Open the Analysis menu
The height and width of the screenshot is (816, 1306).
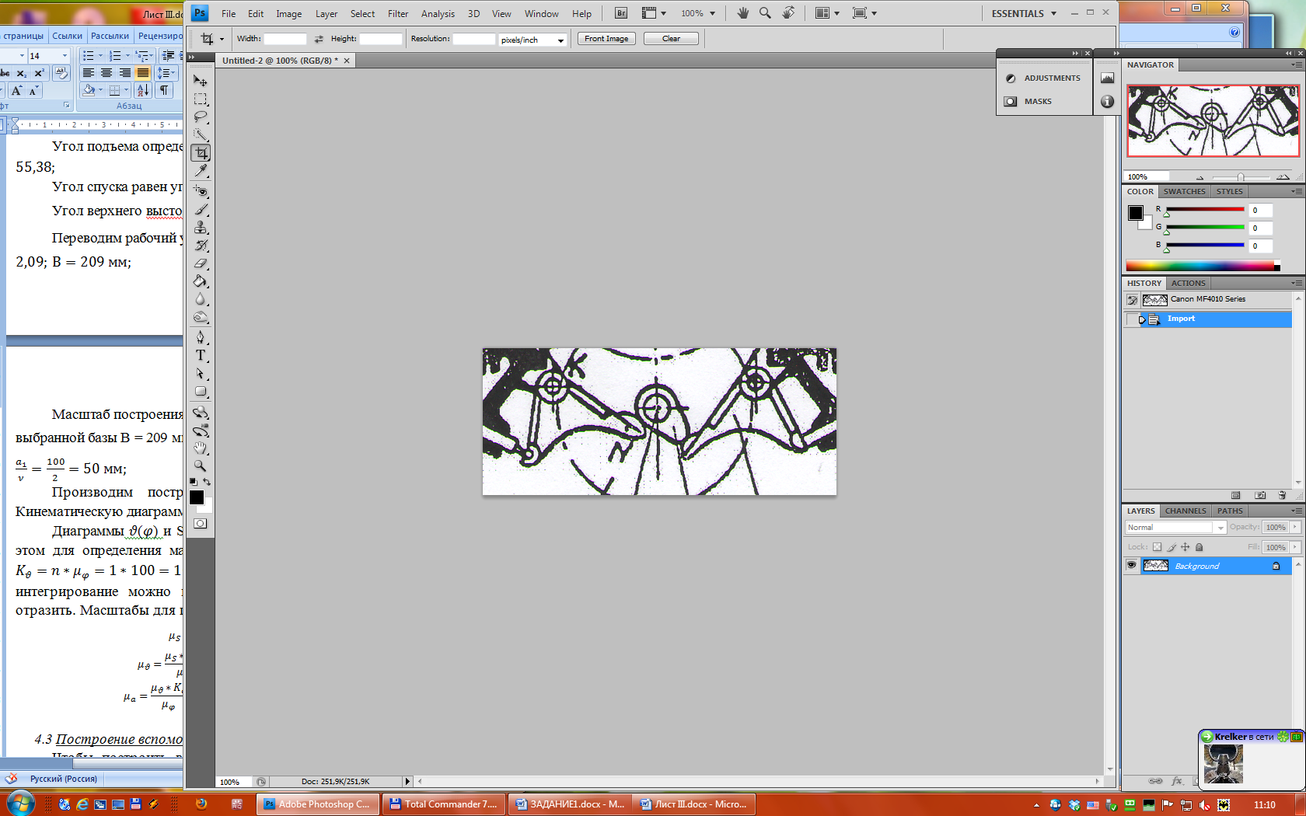(438, 14)
